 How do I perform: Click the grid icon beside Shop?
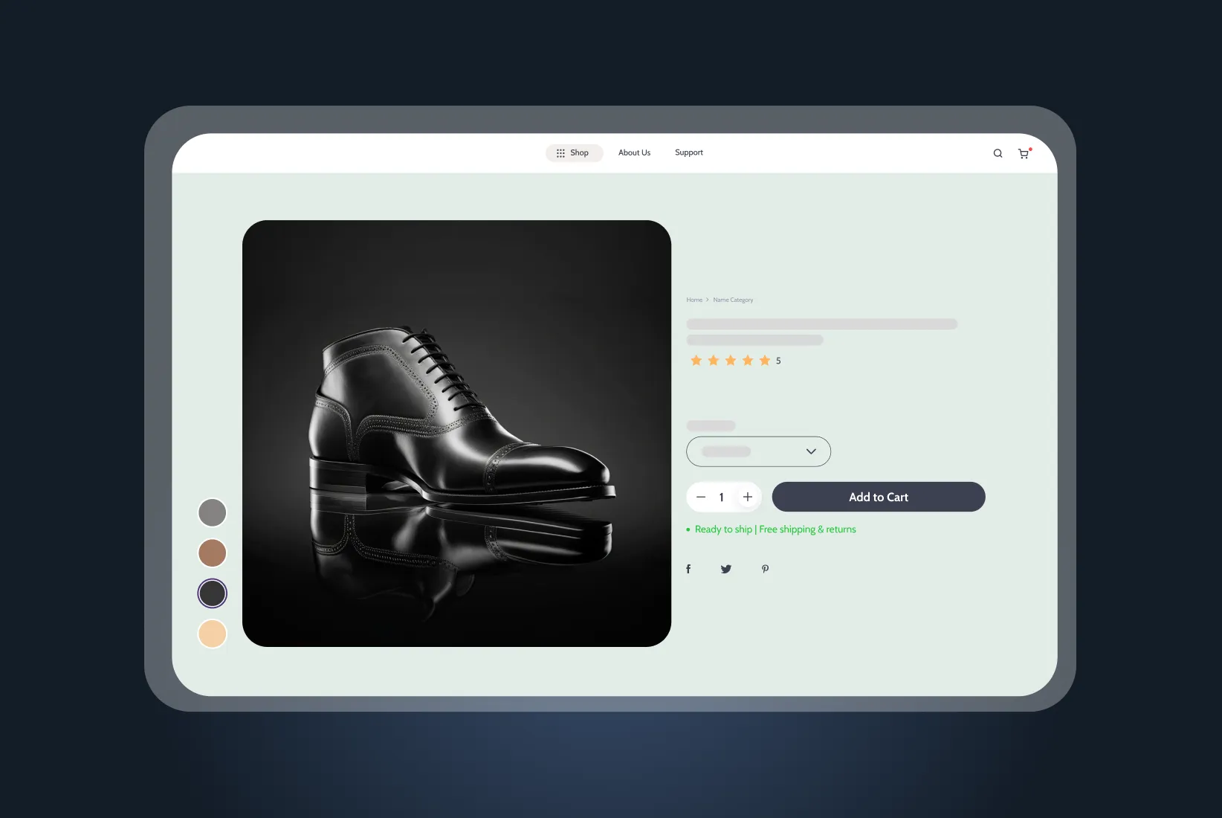pyautogui.click(x=561, y=152)
